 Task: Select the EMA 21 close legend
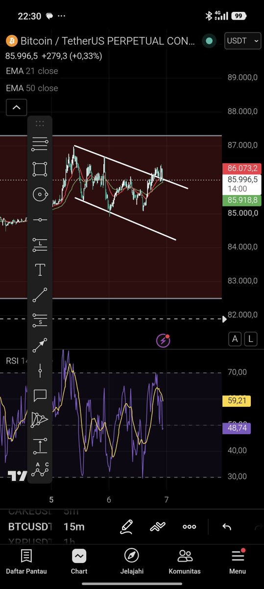pos(32,71)
